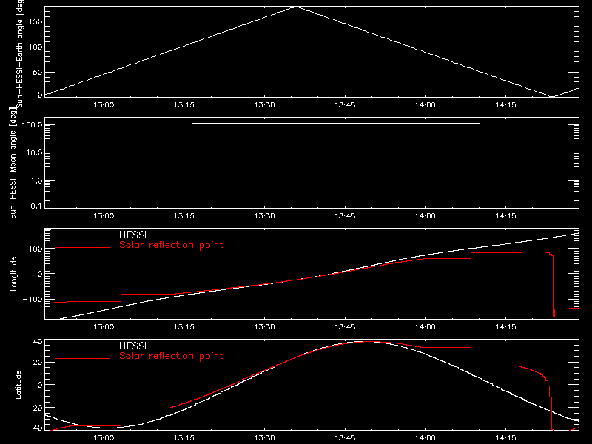The image size is (592, 444).
Task: Click red Solar reflection point legend in Longitude plot
Action: pos(171,245)
